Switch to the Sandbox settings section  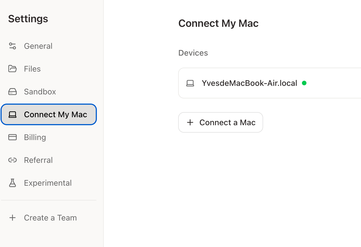49,92
